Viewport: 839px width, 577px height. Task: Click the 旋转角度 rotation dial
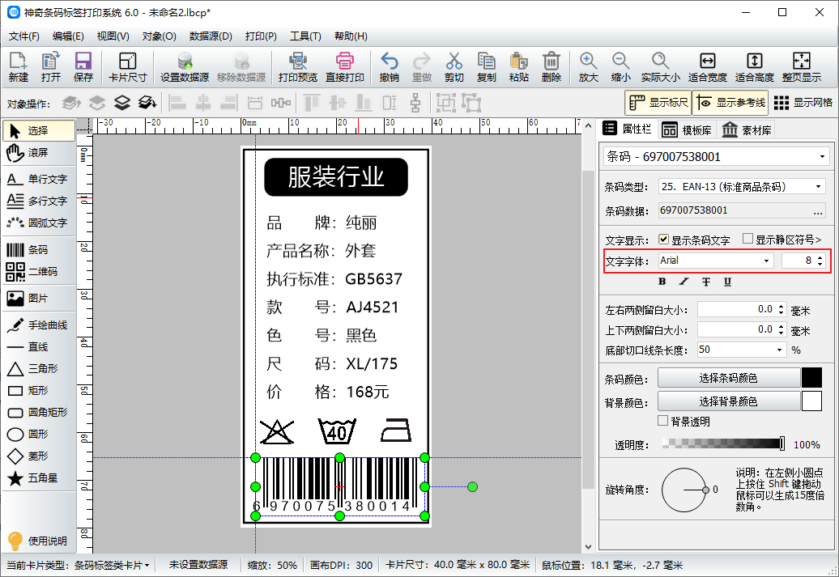coord(684,490)
